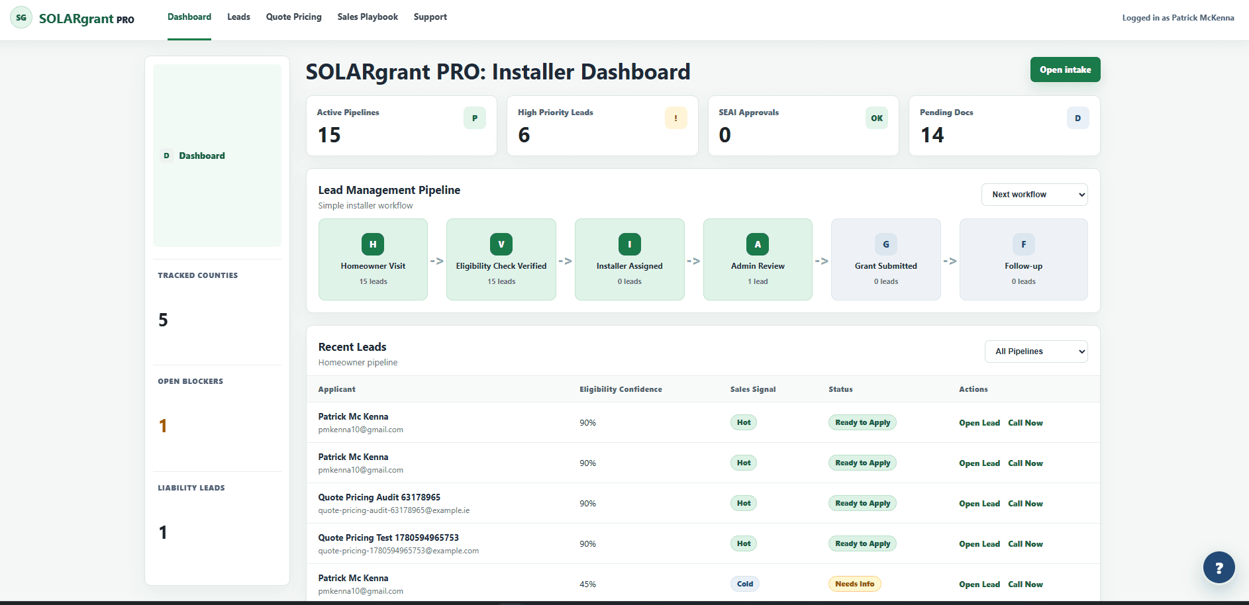Click the Hot badge for Quote Pricing Audit
The width and height of the screenshot is (1249, 605).
click(x=744, y=503)
